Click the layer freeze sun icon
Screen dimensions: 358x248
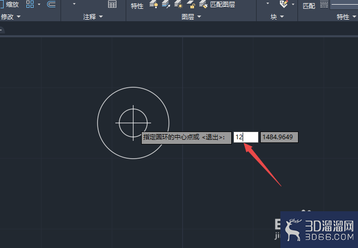(x=178, y=4)
